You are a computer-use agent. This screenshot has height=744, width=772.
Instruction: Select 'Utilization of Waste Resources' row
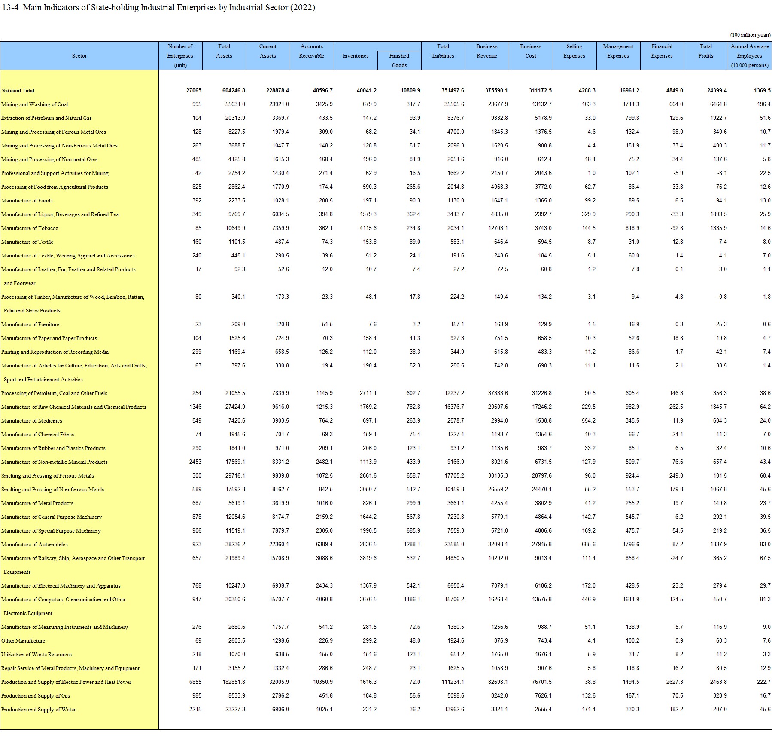click(36, 655)
